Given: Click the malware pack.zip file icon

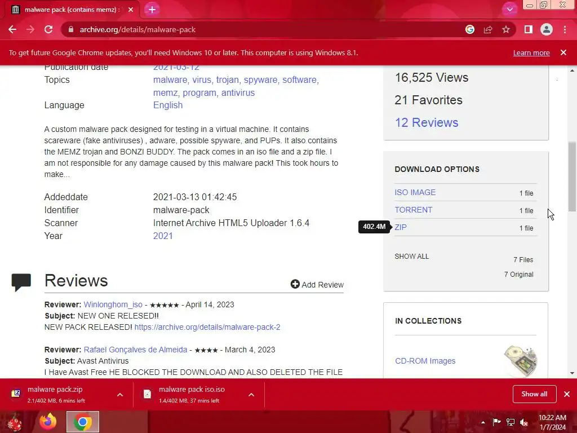Looking at the screenshot, I should click(x=16, y=394).
